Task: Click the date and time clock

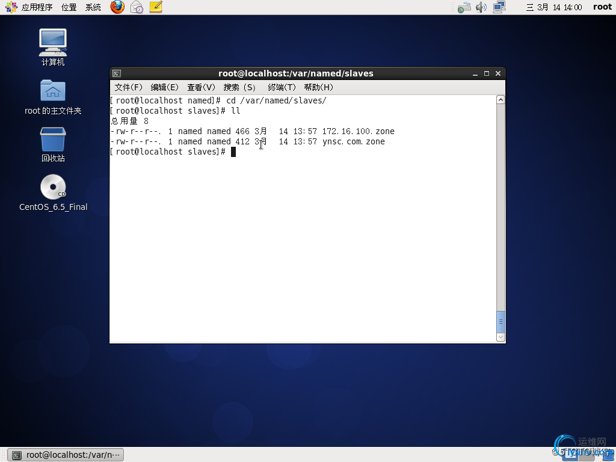Action: pyautogui.click(x=554, y=7)
